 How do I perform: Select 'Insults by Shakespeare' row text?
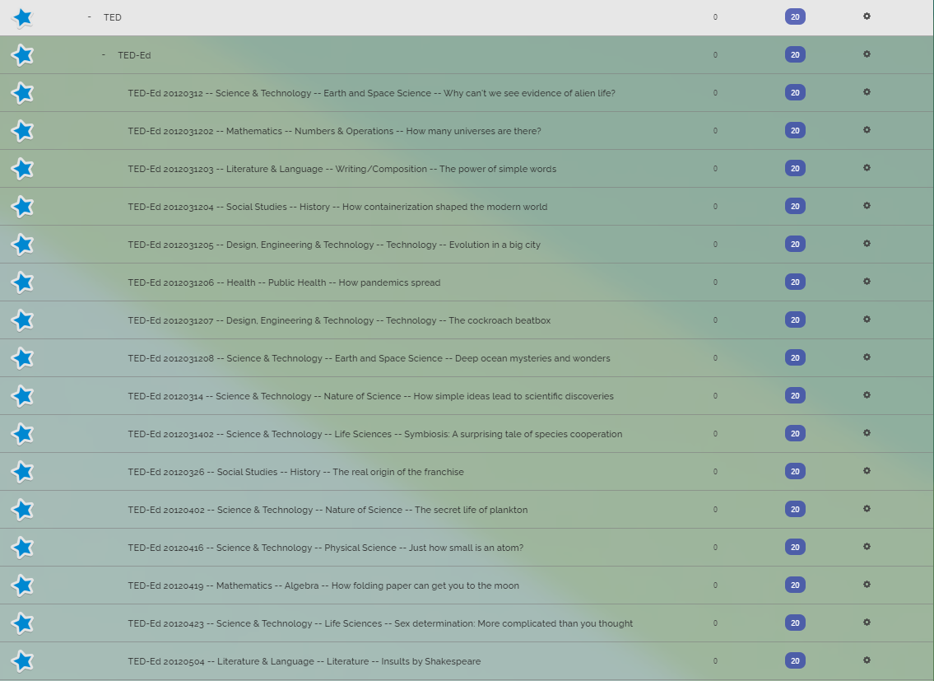304,661
